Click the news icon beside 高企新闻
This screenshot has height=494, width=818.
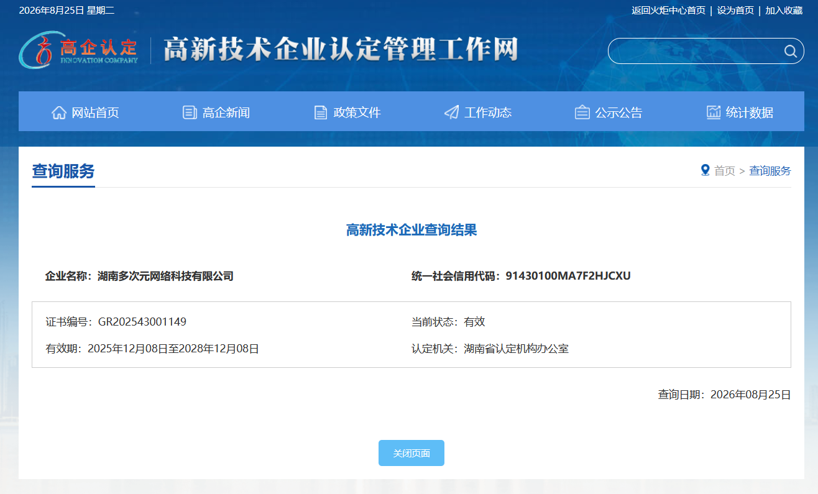coord(190,112)
